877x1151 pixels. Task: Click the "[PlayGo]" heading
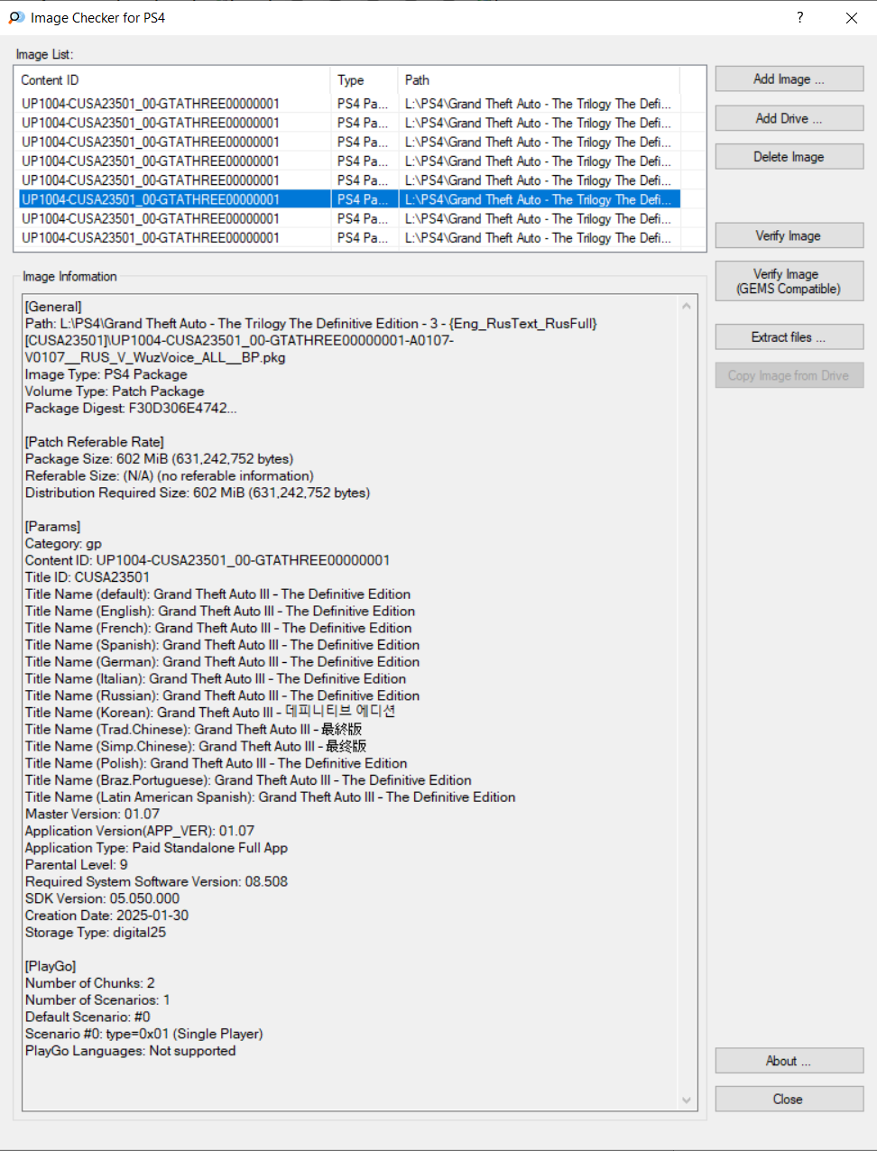51,966
